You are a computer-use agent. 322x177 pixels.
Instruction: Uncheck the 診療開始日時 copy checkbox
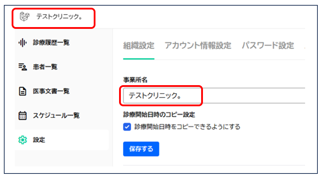[127, 127]
